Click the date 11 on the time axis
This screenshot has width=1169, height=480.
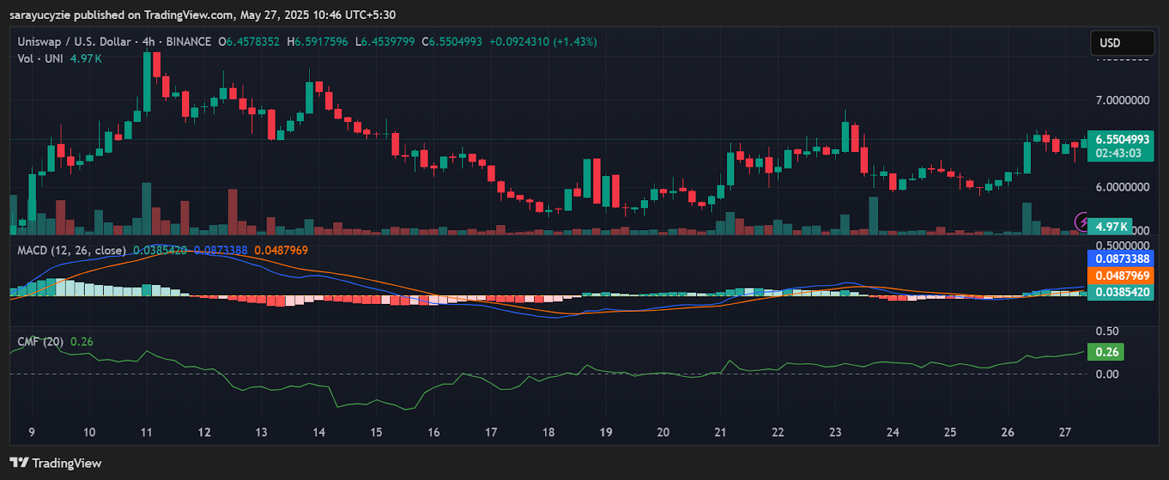[146, 433]
